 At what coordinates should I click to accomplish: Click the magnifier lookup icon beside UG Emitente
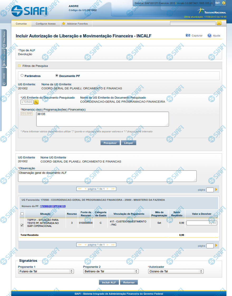tap(36, 102)
